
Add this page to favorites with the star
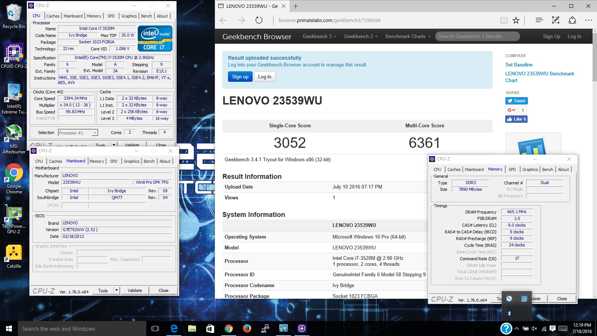[x=516, y=20]
